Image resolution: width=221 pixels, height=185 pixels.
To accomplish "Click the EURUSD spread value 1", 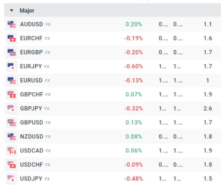I will coord(208,81).
